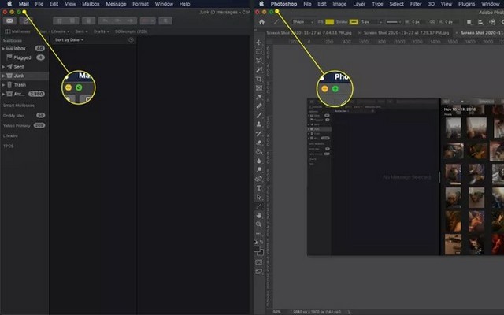
Task: Open the Layer menu in Photoshop
Action: click(359, 4)
